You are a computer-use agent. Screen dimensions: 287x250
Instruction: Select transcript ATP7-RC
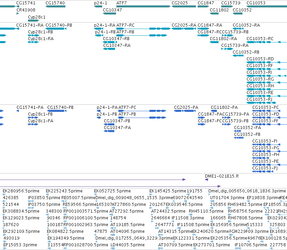coord(144,29)
